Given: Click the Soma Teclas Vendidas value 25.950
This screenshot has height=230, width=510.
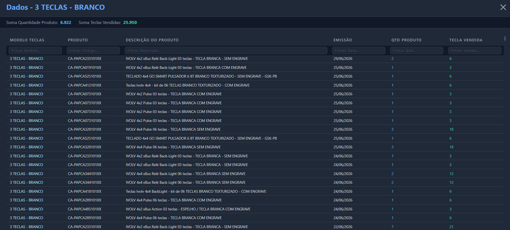Looking at the screenshot, I should [x=130, y=23].
